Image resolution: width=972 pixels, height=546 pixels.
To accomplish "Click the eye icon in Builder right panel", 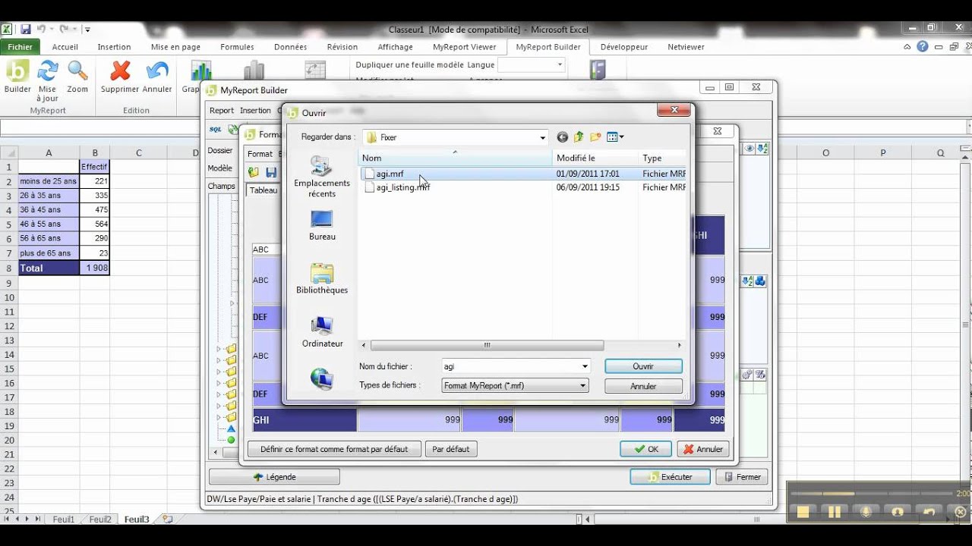I will click(x=749, y=149).
